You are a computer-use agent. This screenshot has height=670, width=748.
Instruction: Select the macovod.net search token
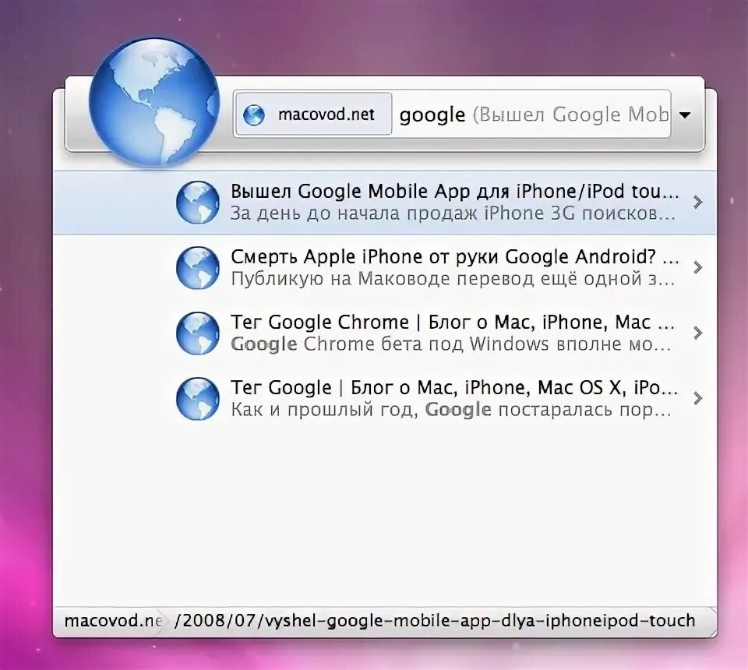coord(314,115)
